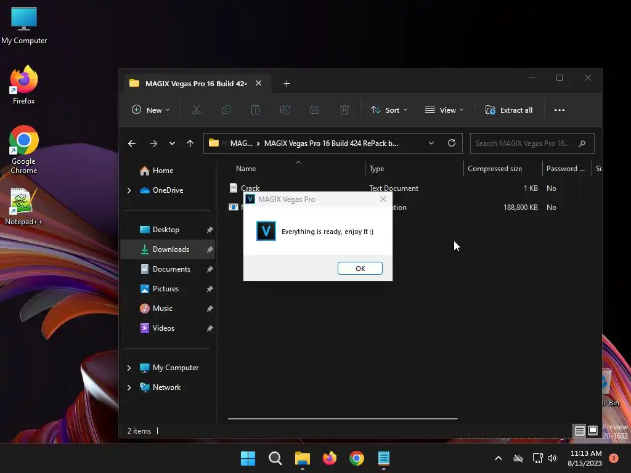Unpin Downloads using its pin icon
Screen dimensions: 631x473
210,249
